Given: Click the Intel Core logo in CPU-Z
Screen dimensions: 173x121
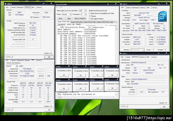Looking at the screenshot, I should point(162,16).
